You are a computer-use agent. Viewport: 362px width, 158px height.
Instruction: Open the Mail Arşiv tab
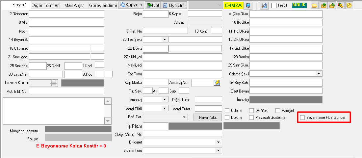(x=74, y=5)
